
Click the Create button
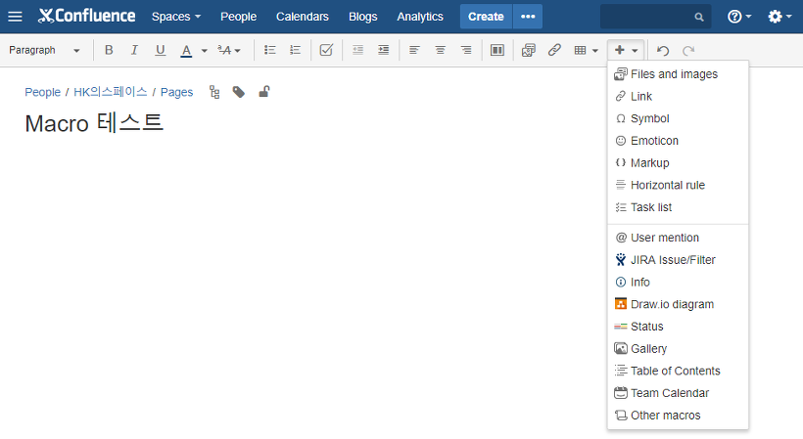[486, 17]
